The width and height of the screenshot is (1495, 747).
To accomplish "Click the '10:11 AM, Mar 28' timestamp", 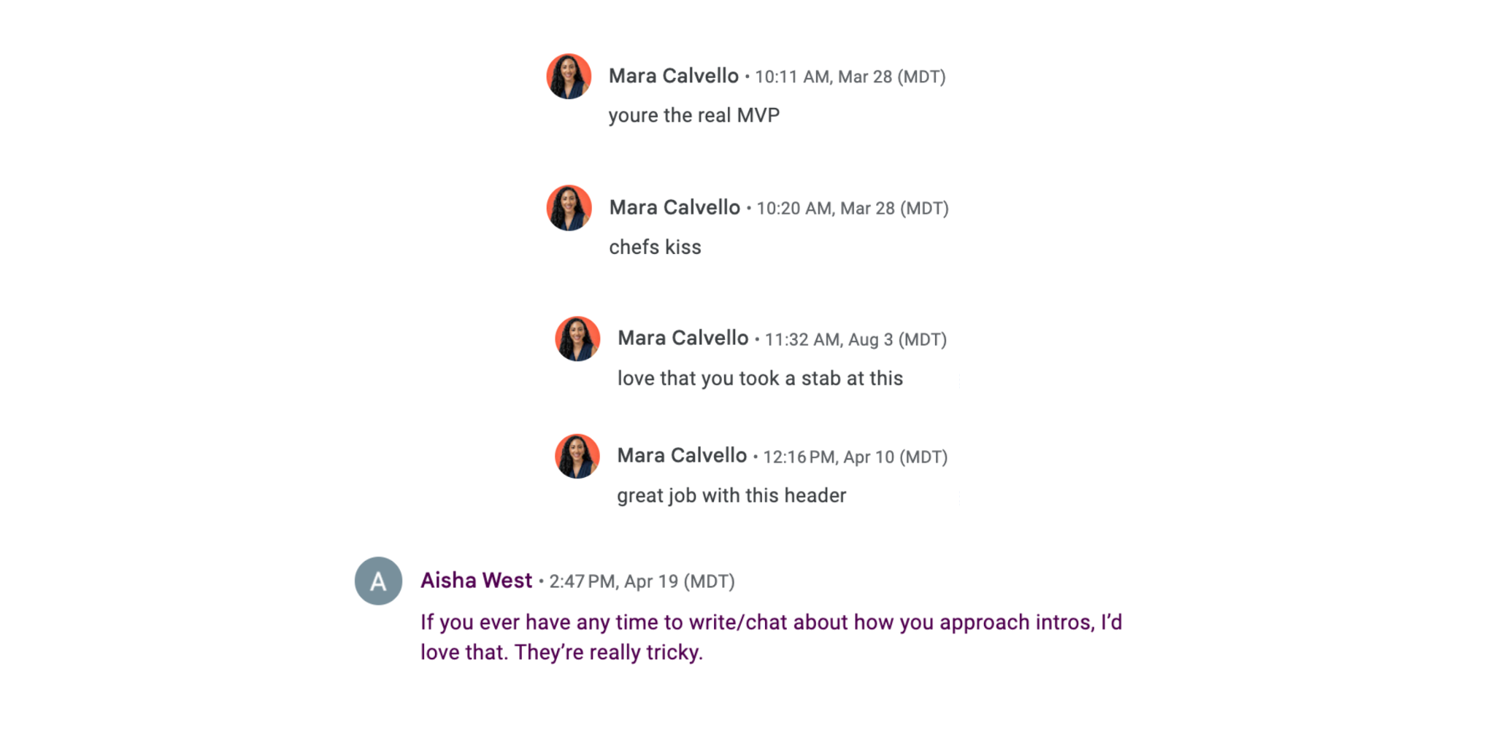I will 850,77.
